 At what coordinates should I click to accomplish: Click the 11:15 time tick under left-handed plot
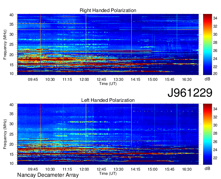(x=67, y=169)
